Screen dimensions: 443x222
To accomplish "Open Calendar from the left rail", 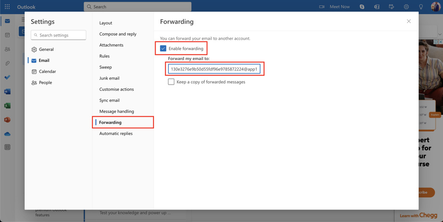I will click(x=7, y=35).
